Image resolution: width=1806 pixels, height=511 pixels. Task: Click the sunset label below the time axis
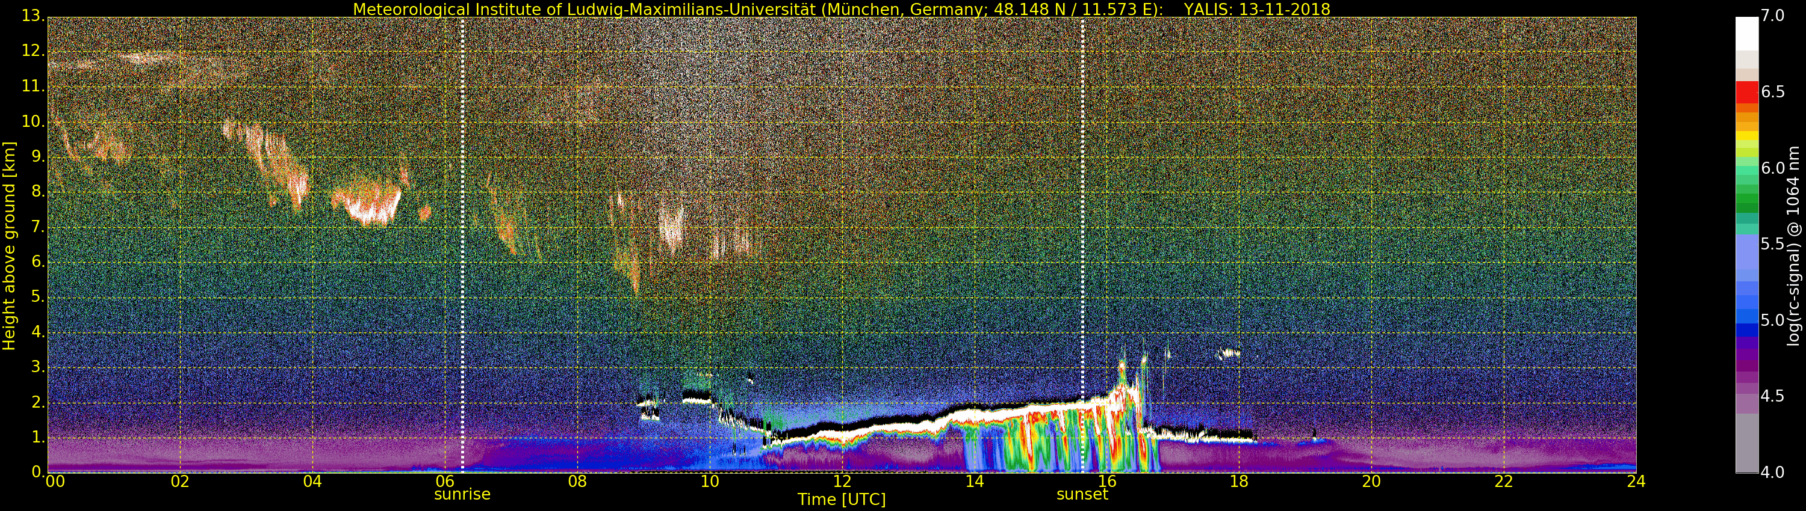point(1082,494)
